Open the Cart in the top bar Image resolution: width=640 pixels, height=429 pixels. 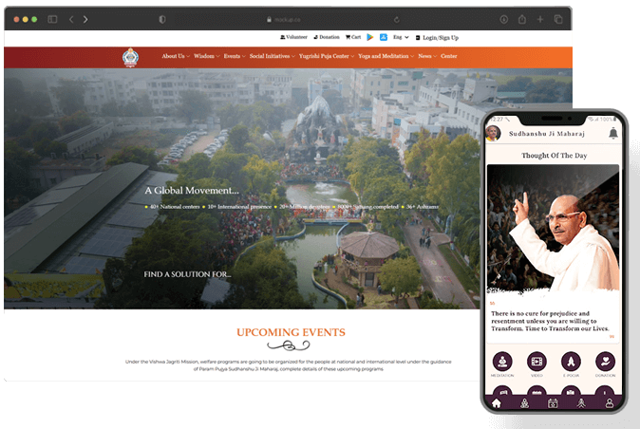352,37
